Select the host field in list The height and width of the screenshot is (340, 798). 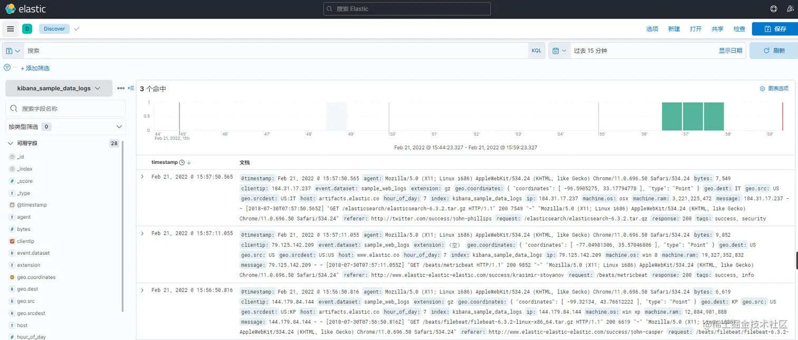(22, 325)
